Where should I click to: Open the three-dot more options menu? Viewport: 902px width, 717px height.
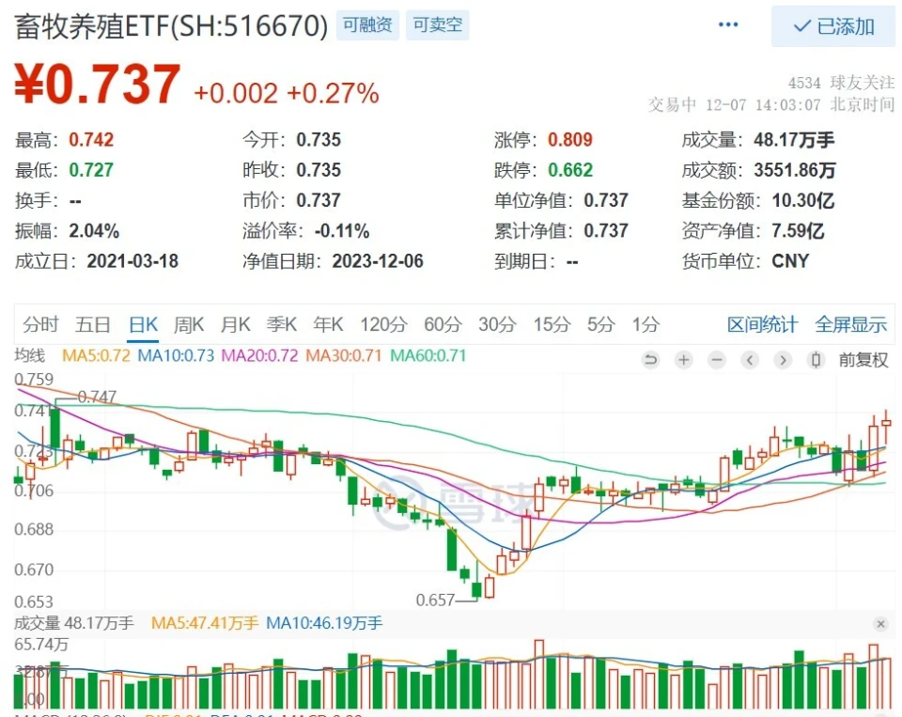728,25
